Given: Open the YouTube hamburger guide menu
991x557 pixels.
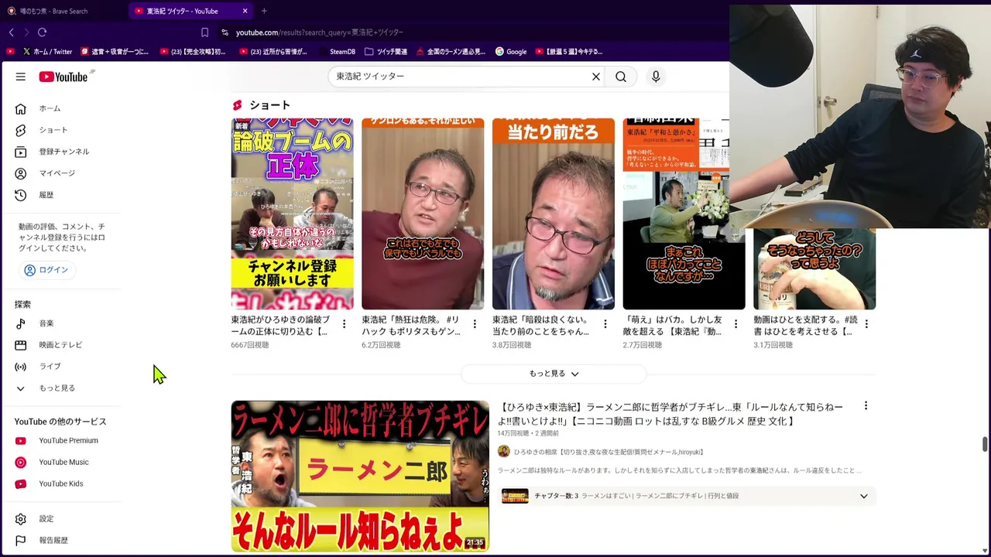Looking at the screenshot, I should tap(21, 77).
